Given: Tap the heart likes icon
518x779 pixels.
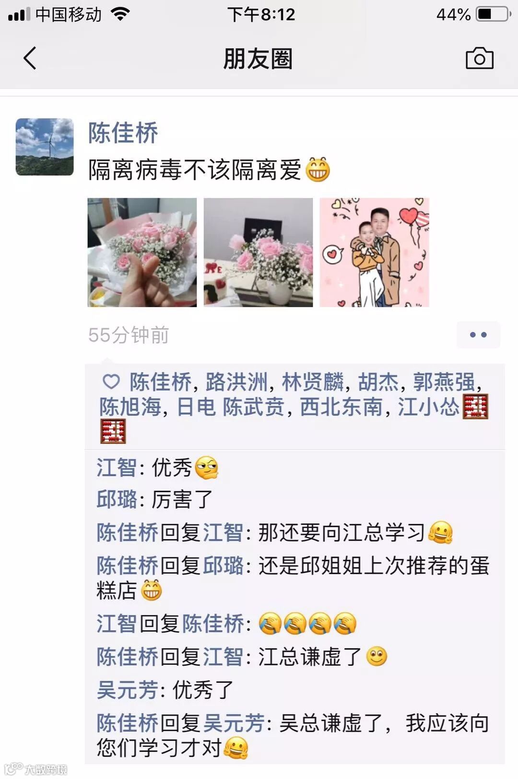Looking at the screenshot, I should (x=111, y=382).
